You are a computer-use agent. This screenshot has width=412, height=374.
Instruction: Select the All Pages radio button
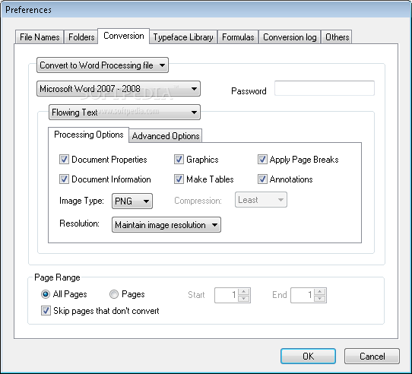tap(45, 294)
